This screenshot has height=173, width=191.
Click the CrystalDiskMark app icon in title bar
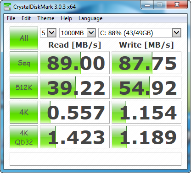click(x=7, y=6)
